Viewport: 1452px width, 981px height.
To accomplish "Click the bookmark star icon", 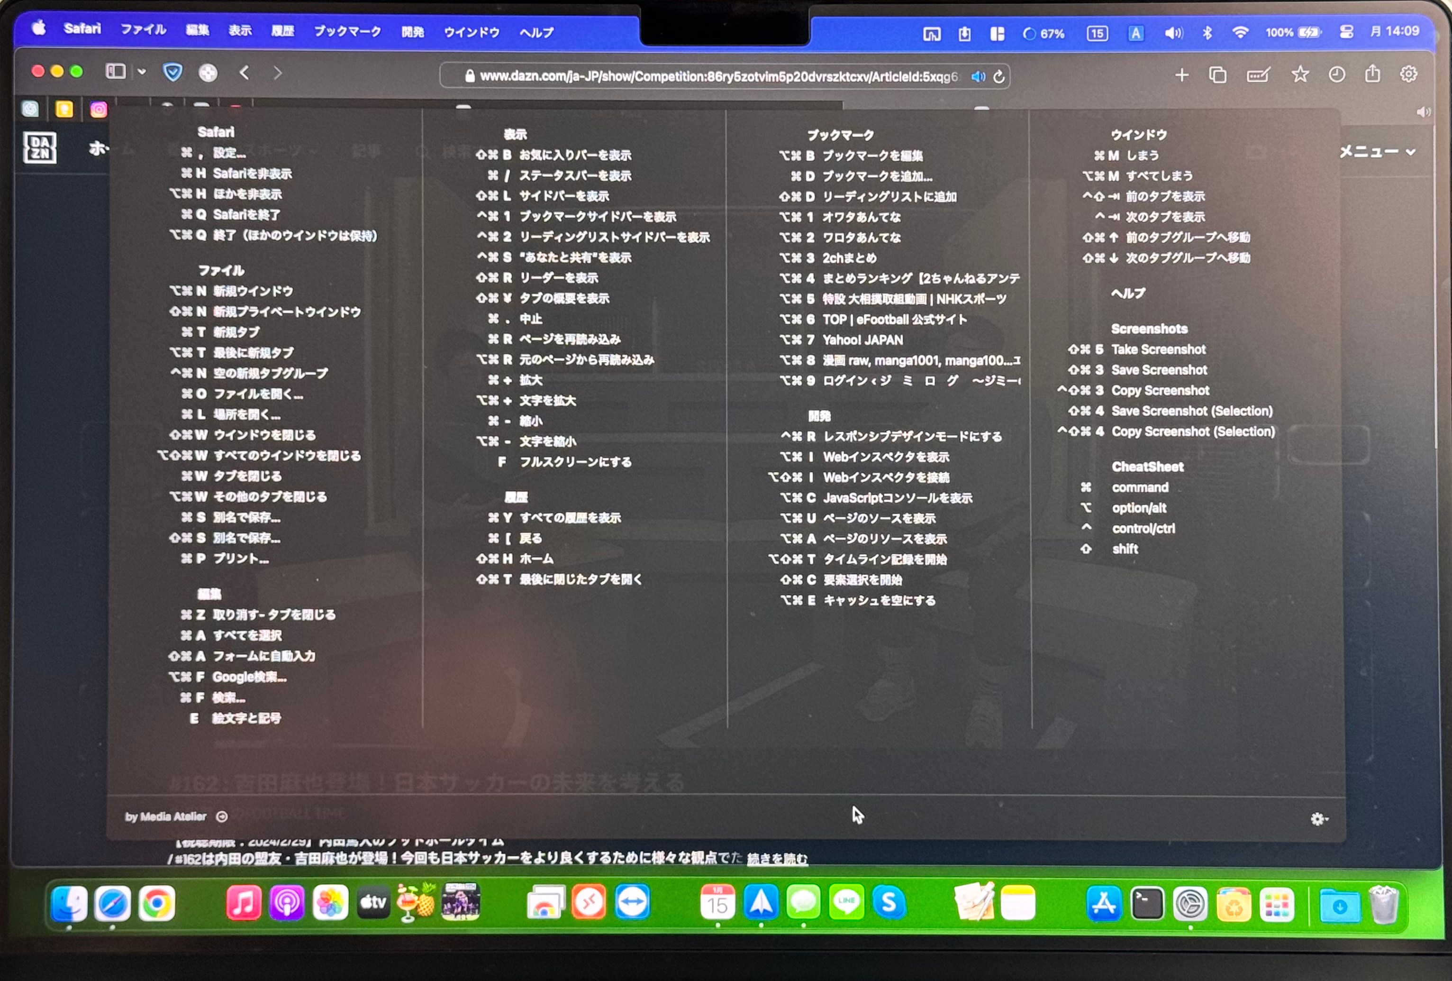I will click(x=1299, y=75).
